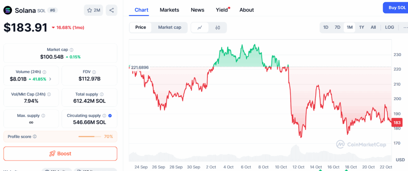Click Circulating supply verified badge
Screen dimensions: 408x171
(x=110, y=116)
